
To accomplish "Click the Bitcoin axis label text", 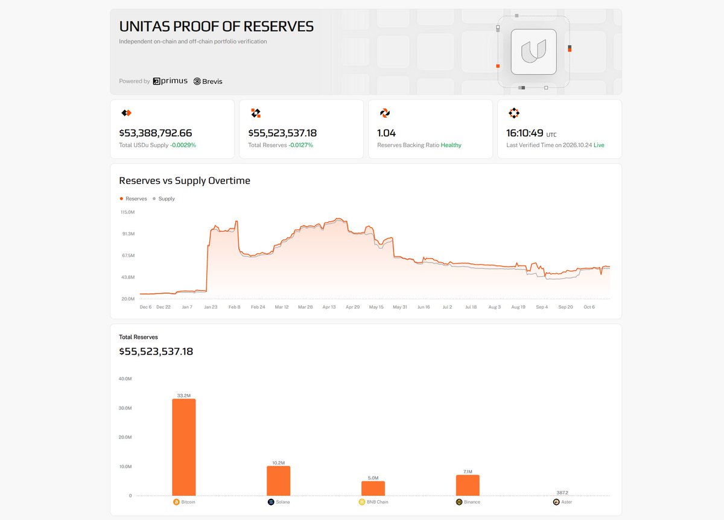I will (x=188, y=502).
